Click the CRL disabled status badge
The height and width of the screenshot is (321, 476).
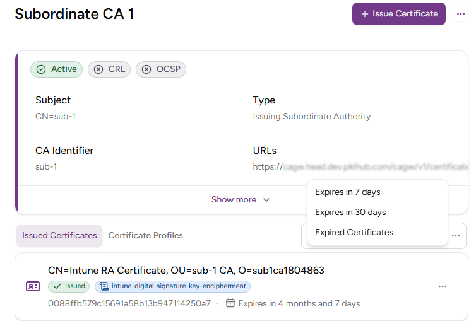(x=109, y=69)
